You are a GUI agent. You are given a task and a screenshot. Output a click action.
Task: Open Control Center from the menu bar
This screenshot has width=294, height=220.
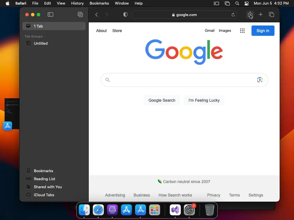(x=247, y=3)
